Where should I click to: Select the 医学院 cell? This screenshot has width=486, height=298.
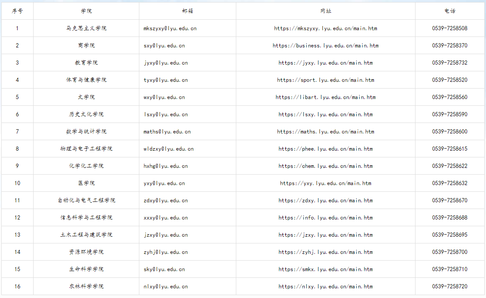point(86,183)
